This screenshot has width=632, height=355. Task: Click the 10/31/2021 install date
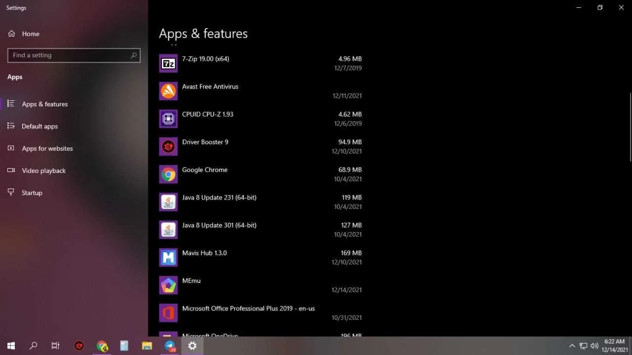pos(347,317)
